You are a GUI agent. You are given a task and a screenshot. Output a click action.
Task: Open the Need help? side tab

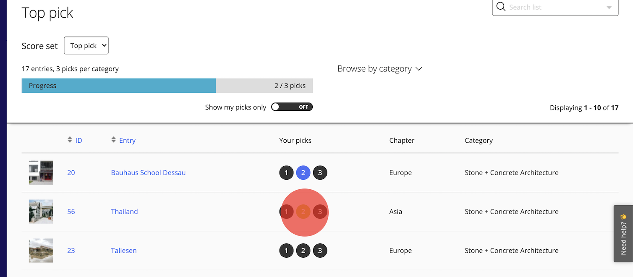(x=623, y=233)
